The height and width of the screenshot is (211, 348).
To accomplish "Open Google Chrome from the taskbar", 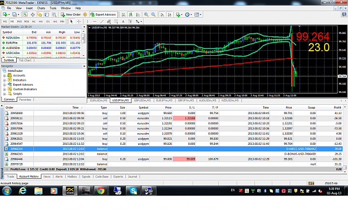I will pos(101,190).
